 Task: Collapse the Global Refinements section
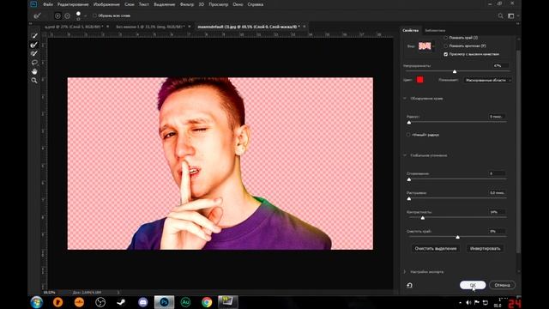[405, 155]
